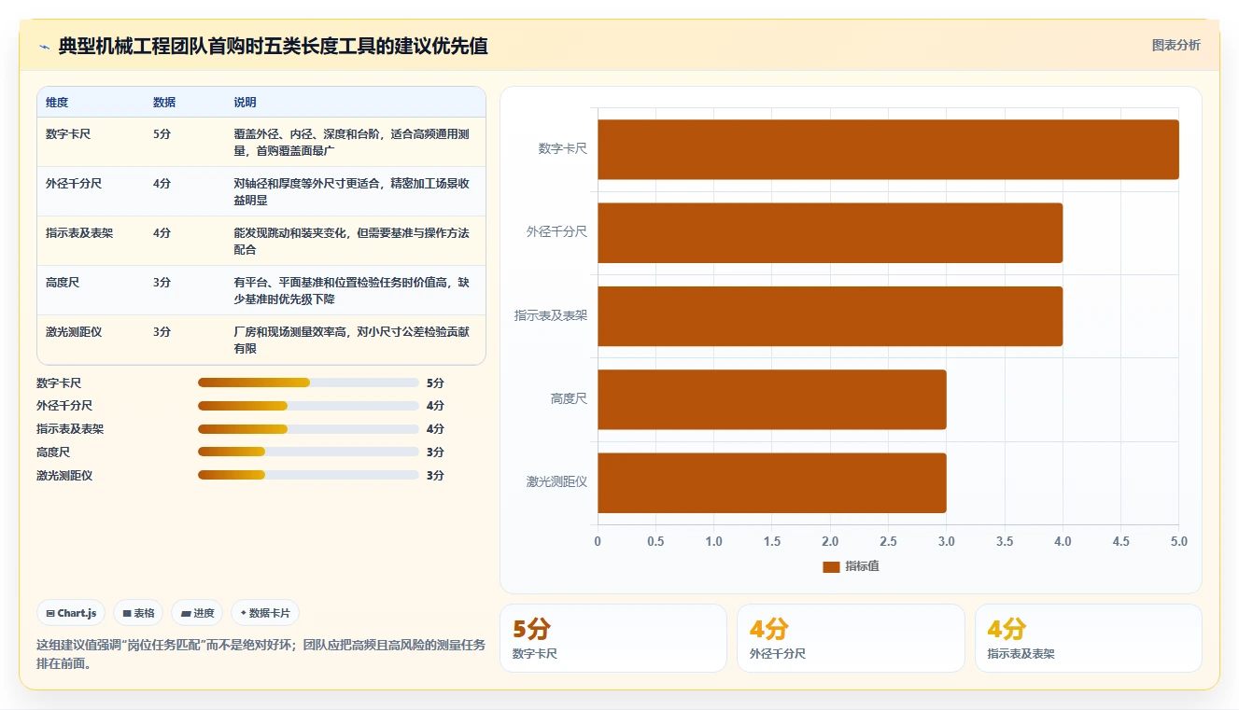Select the 表格 chip
The width and height of the screenshot is (1239, 710).
(138, 613)
